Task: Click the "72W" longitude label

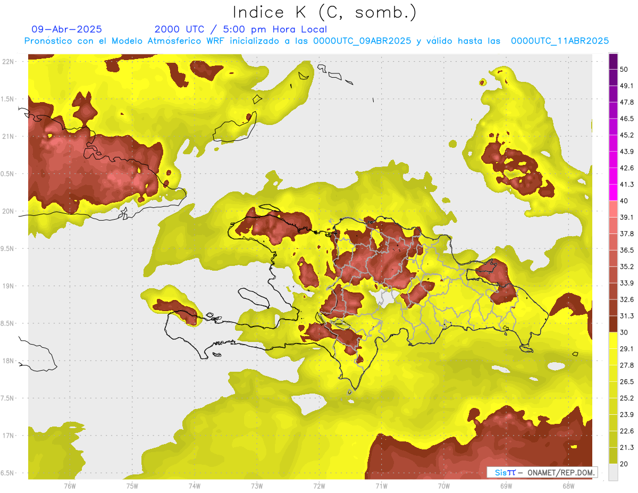Action: 319,486
